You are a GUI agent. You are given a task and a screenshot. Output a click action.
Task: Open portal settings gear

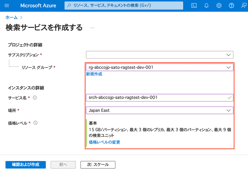pos(219,6)
